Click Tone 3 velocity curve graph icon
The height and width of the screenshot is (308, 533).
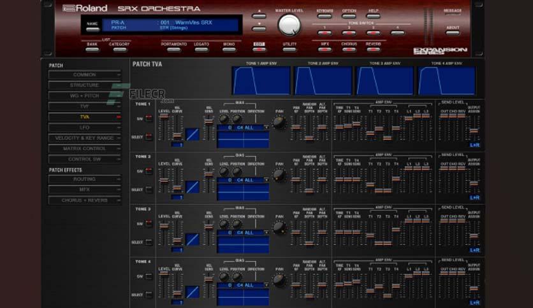coord(193,239)
